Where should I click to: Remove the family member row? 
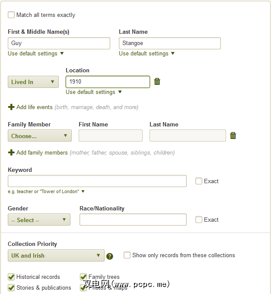233,136
